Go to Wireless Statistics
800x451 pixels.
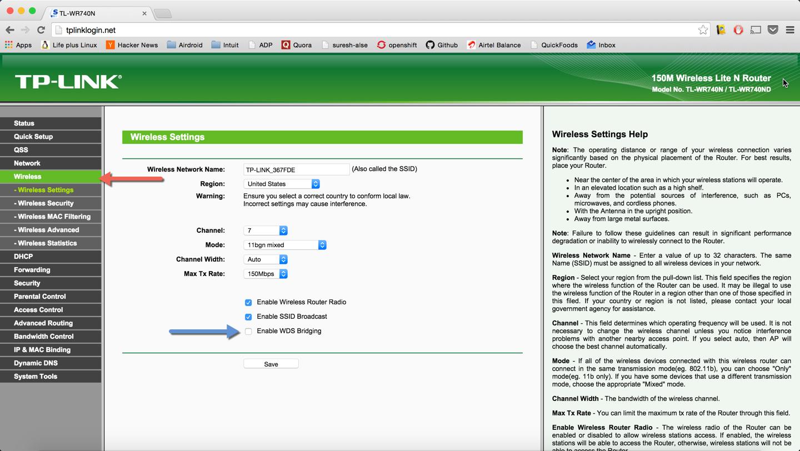point(51,243)
